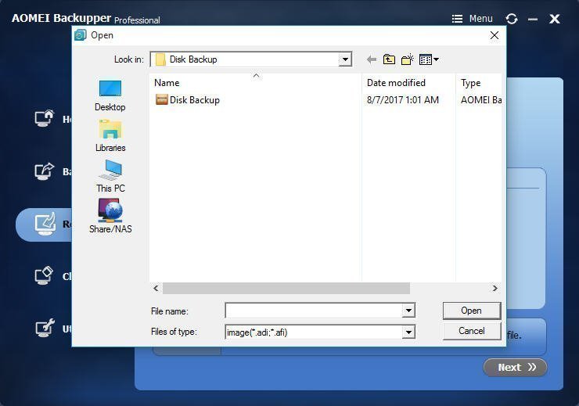Select Libraries in places sidebar
Screen dimensions: 579x406
point(110,136)
